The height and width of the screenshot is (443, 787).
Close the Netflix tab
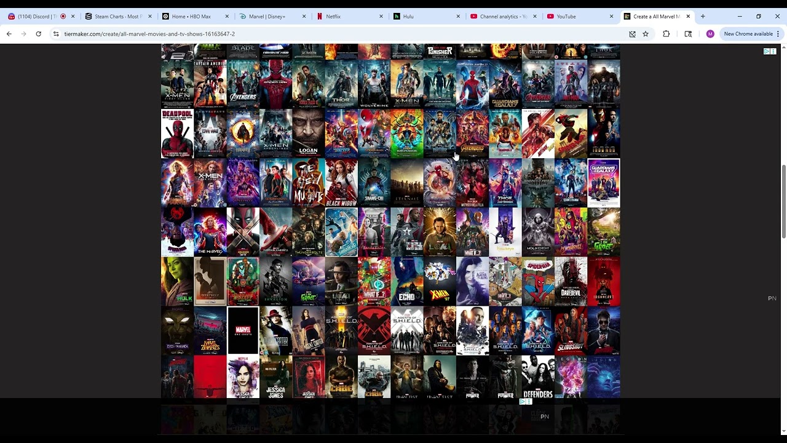click(x=381, y=17)
